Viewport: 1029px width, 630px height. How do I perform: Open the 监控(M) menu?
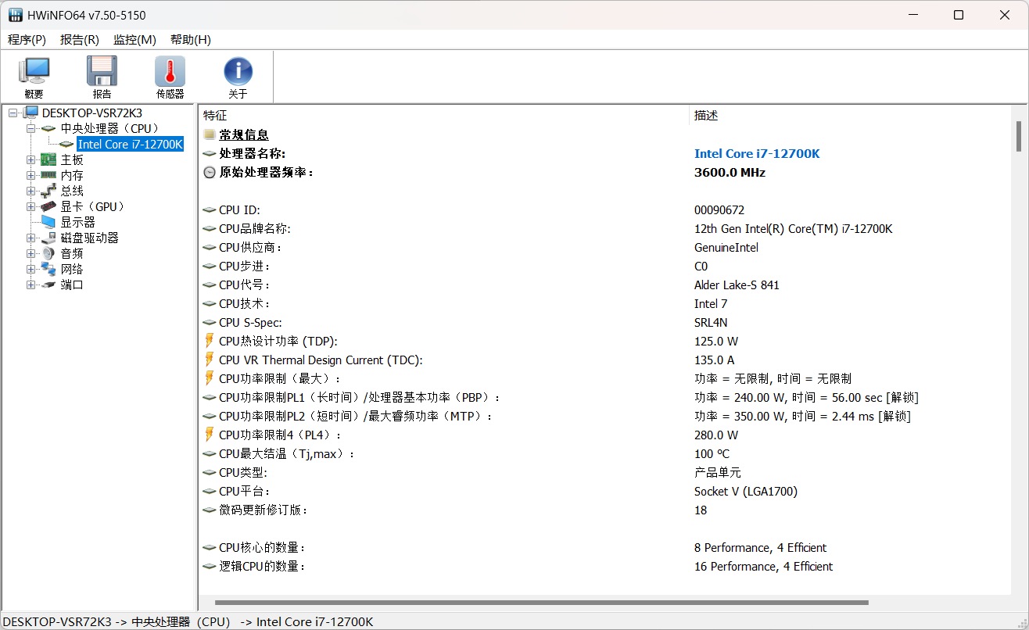click(x=134, y=40)
